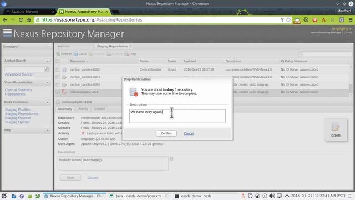This screenshot has height=200, width=355.
Task: Open the simpligility user dropdown
Action: [x=342, y=28]
